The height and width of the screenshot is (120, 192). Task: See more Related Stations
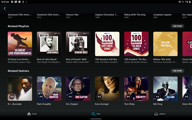[177, 71]
